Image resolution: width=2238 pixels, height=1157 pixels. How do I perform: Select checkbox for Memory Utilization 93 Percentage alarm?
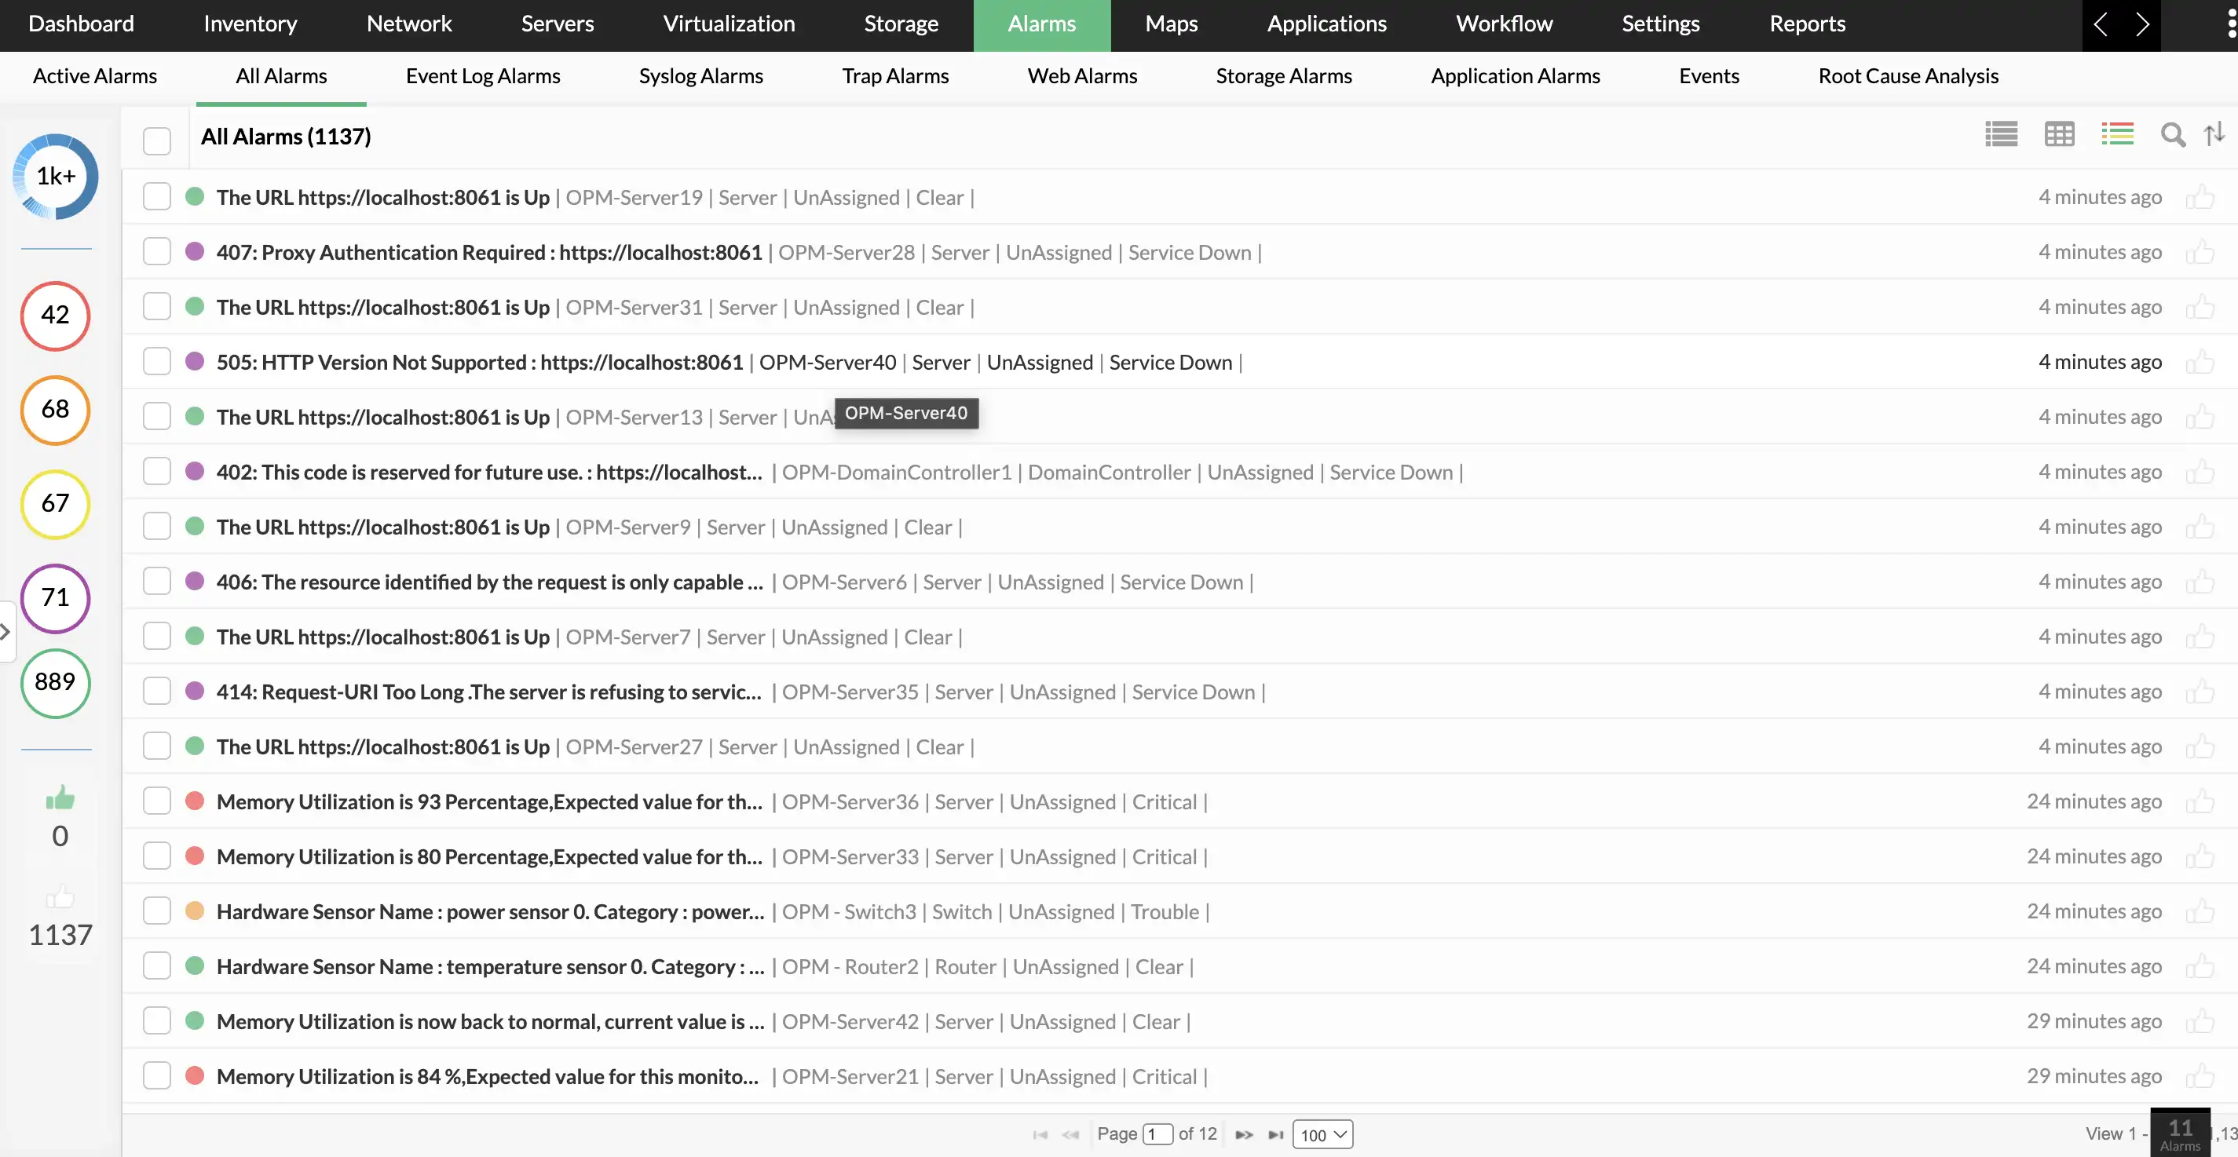pyautogui.click(x=157, y=801)
